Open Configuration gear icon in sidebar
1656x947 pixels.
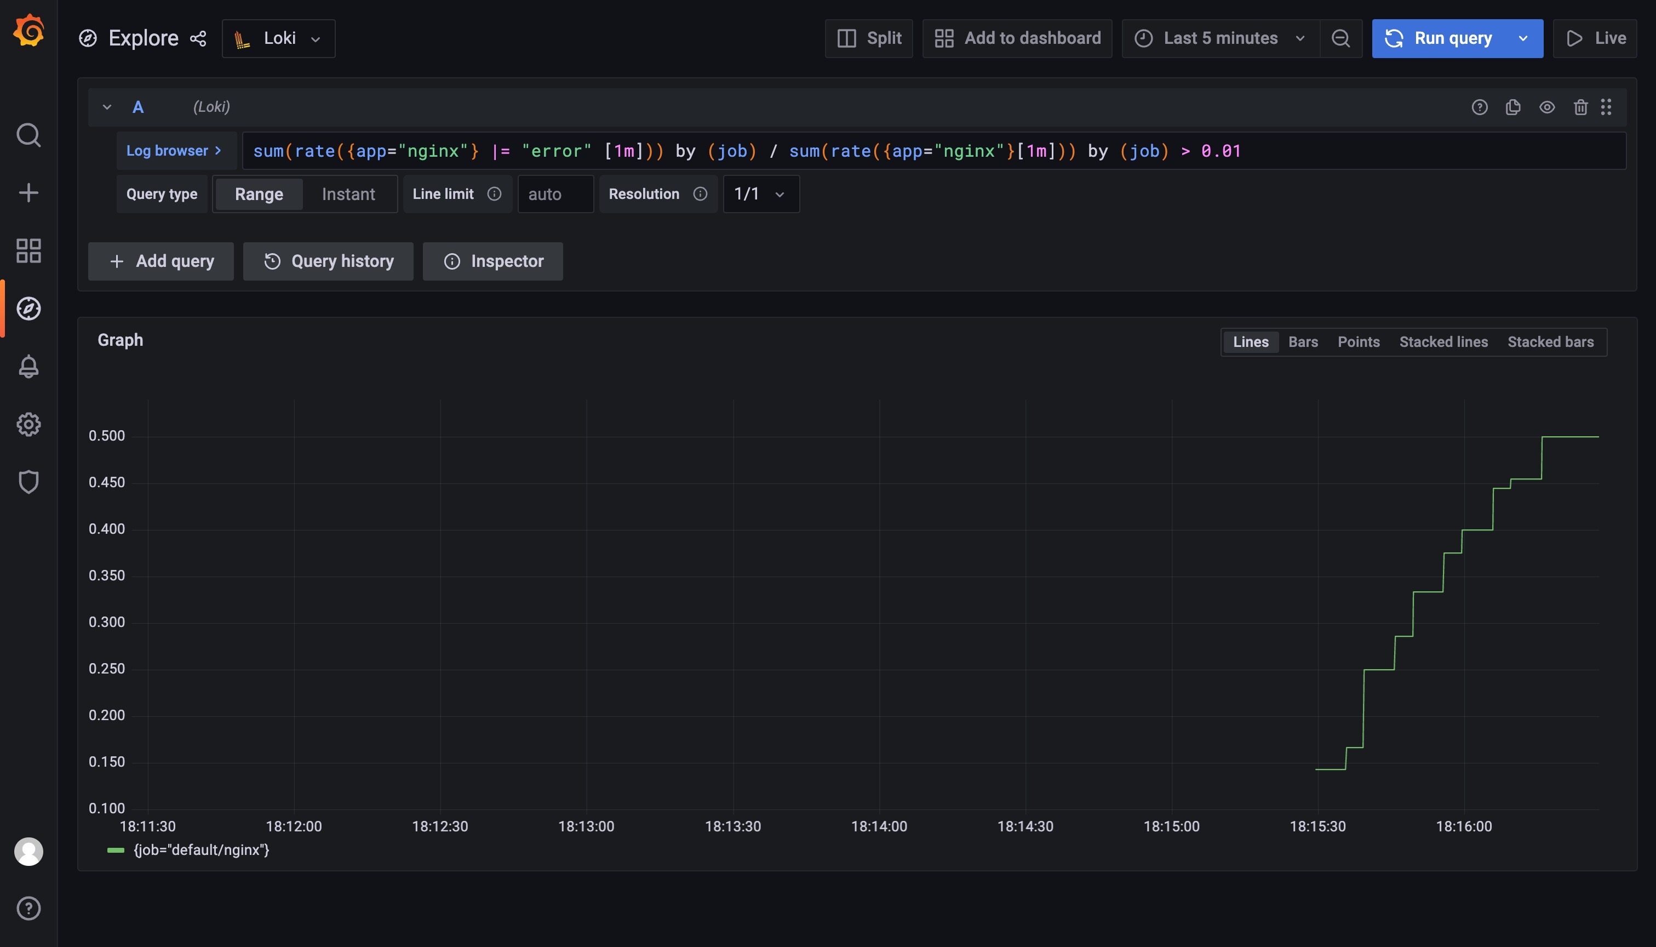pos(28,424)
